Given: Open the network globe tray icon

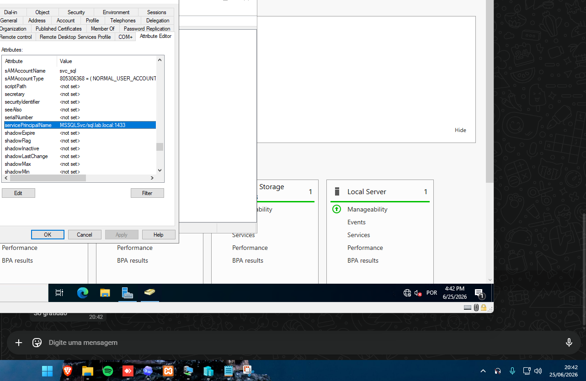Looking at the screenshot, I should click(x=407, y=293).
